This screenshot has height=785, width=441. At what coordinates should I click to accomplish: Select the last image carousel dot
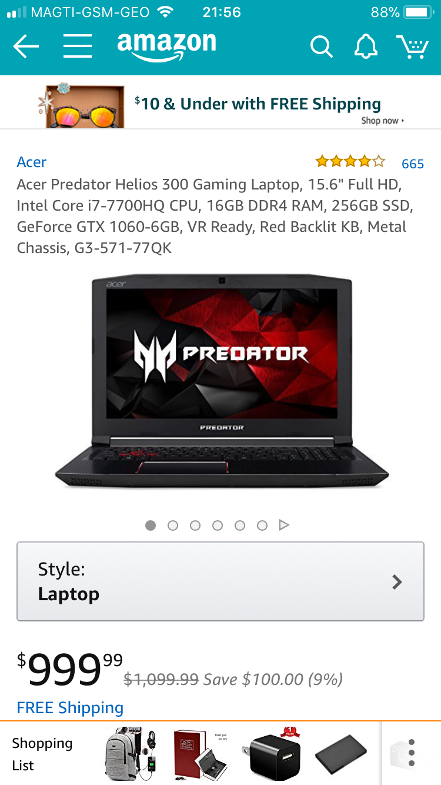pos(262,525)
